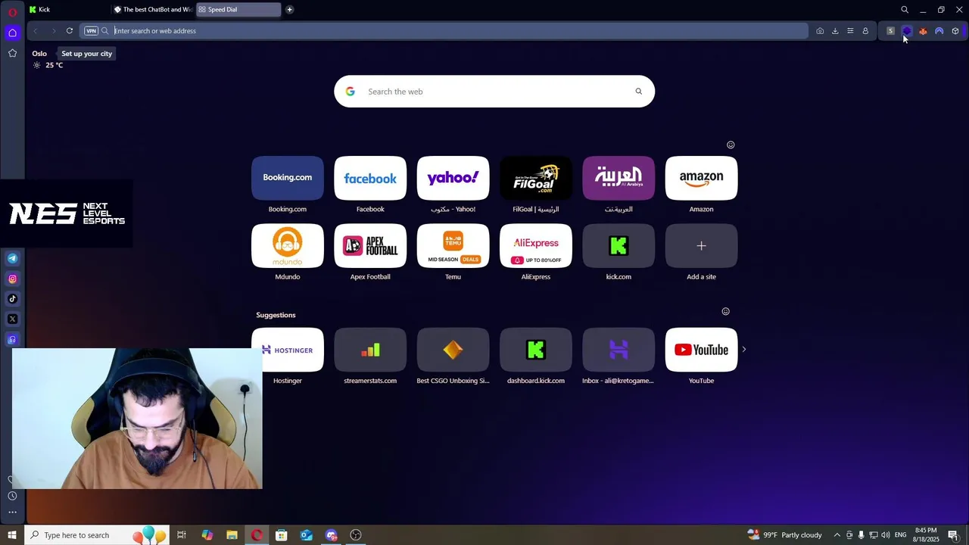Open the Inbox ali@kretogame suggestion tile

coord(618,350)
